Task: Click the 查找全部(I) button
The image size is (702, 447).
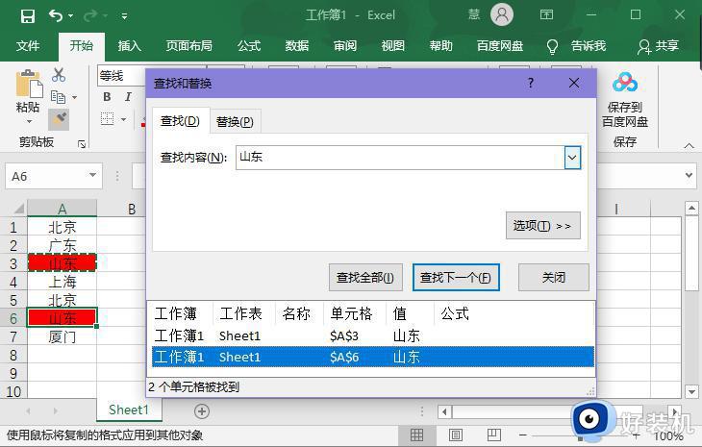Action: (x=365, y=278)
